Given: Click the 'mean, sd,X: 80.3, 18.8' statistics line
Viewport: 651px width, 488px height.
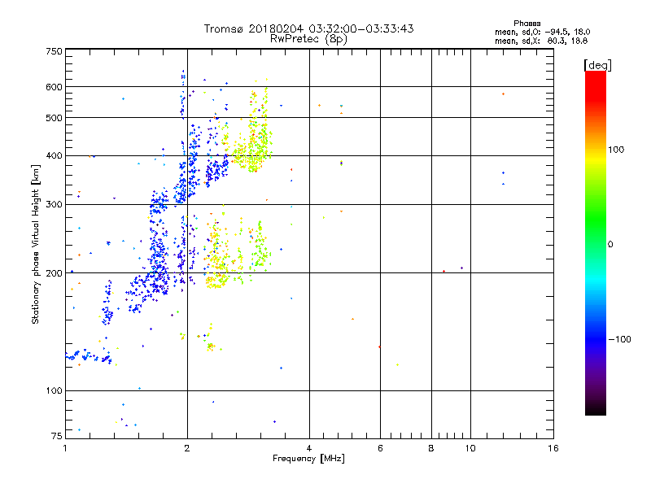Looking at the screenshot, I should (x=541, y=41).
